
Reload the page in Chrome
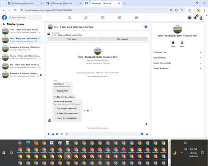click(x=15, y=10)
